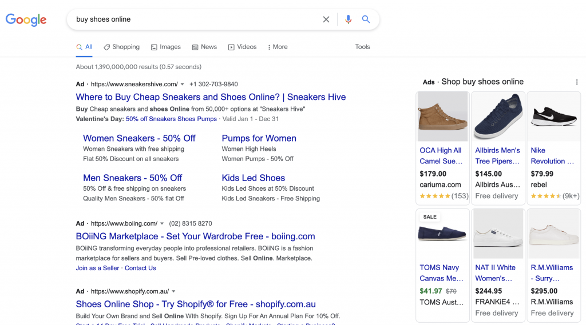
Task: Switch to the Images tab
Action: (165, 47)
